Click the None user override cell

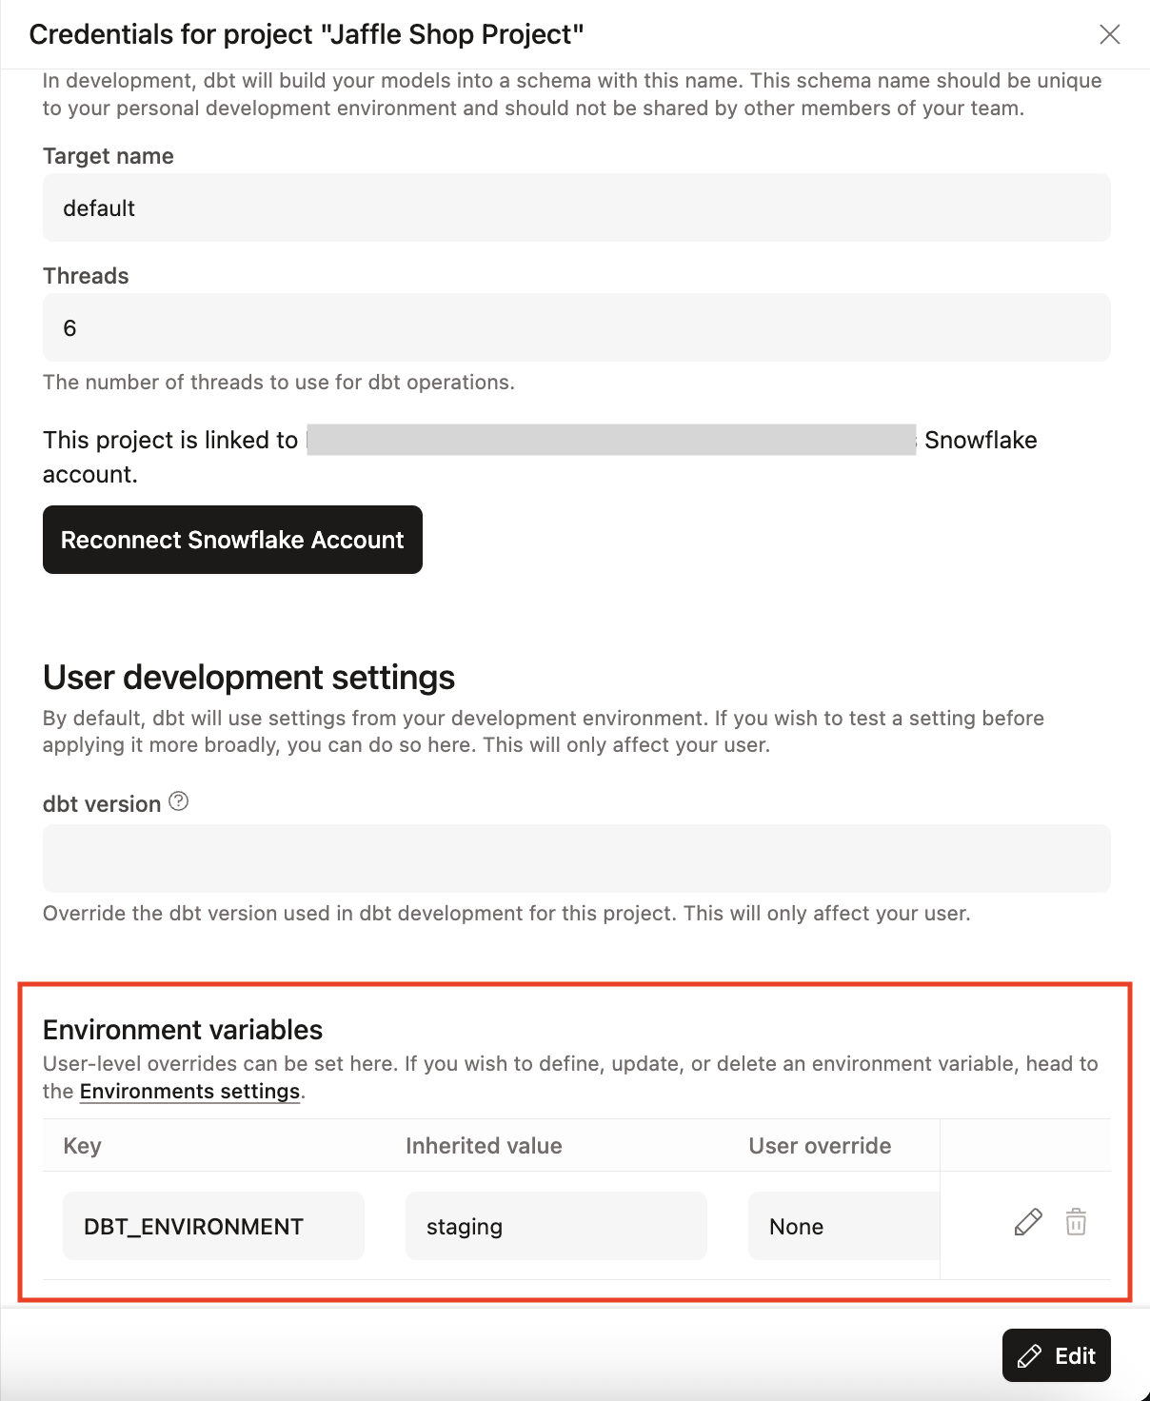pyautogui.click(x=843, y=1226)
